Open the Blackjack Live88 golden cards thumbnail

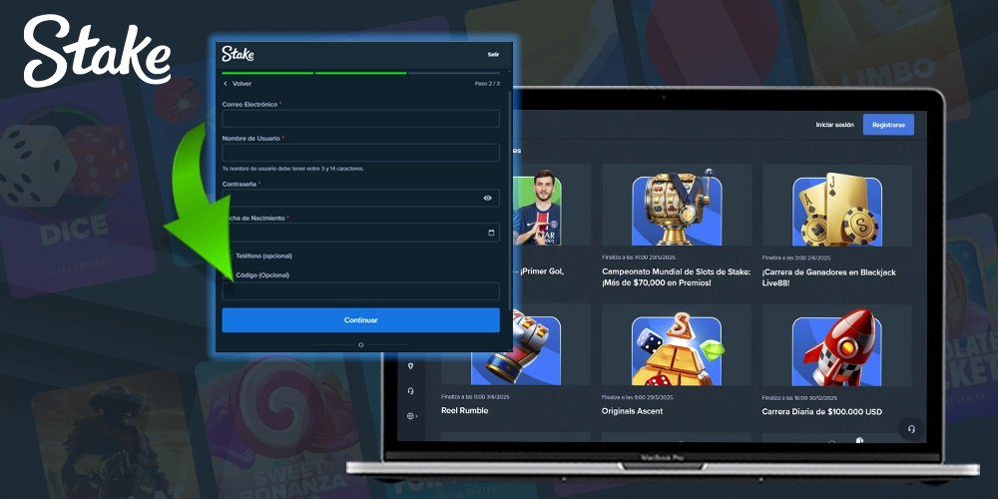coord(836,211)
